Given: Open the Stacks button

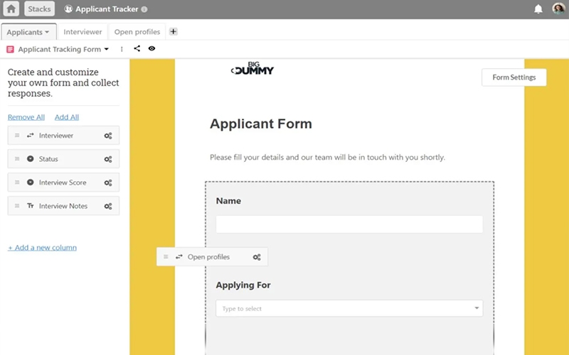Looking at the screenshot, I should (40, 9).
